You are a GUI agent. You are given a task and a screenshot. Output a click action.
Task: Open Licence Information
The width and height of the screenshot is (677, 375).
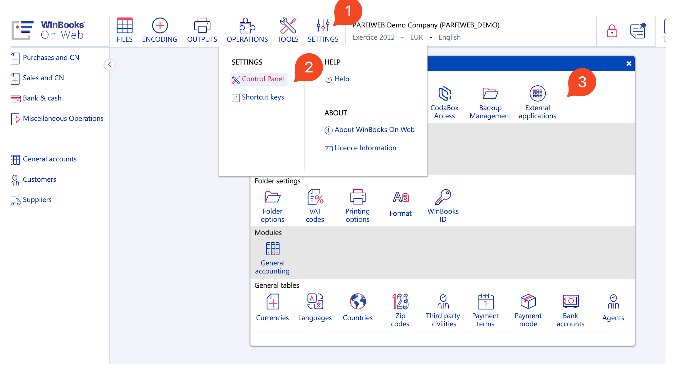pos(360,148)
